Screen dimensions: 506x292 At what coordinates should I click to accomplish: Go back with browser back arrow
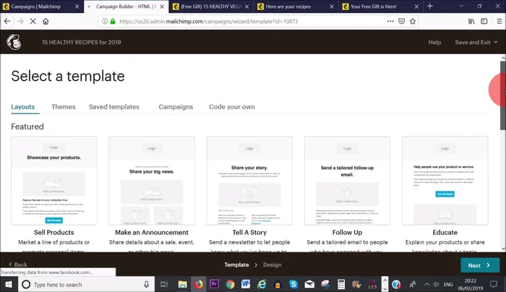click(x=7, y=21)
